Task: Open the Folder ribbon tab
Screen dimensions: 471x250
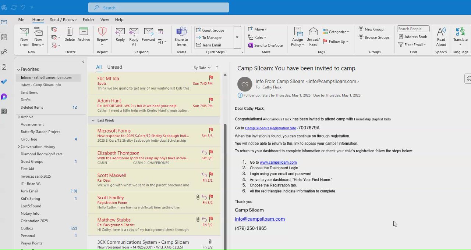Action: (88, 19)
